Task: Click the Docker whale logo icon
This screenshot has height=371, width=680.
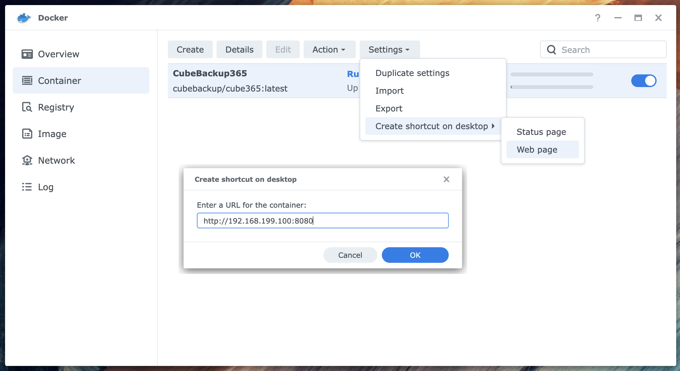Action: coord(24,18)
